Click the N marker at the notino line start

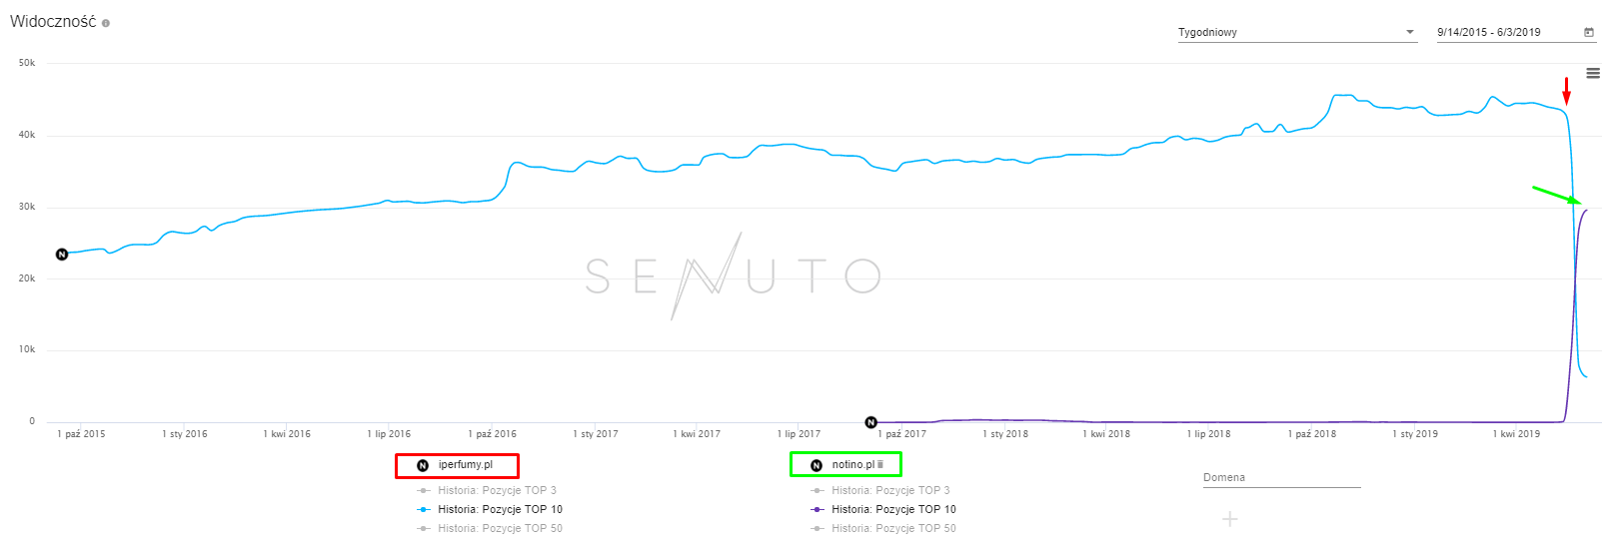click(x=870, y=422)
